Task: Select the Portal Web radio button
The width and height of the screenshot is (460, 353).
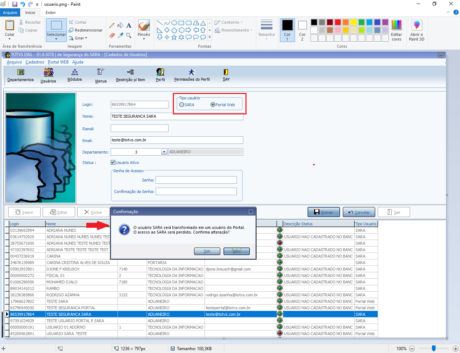Action: (x=213, y=105)
